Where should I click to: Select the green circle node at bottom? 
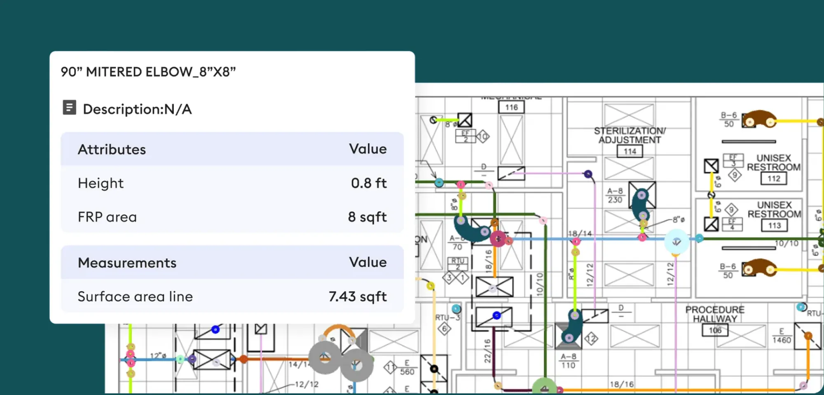point(544,387)
